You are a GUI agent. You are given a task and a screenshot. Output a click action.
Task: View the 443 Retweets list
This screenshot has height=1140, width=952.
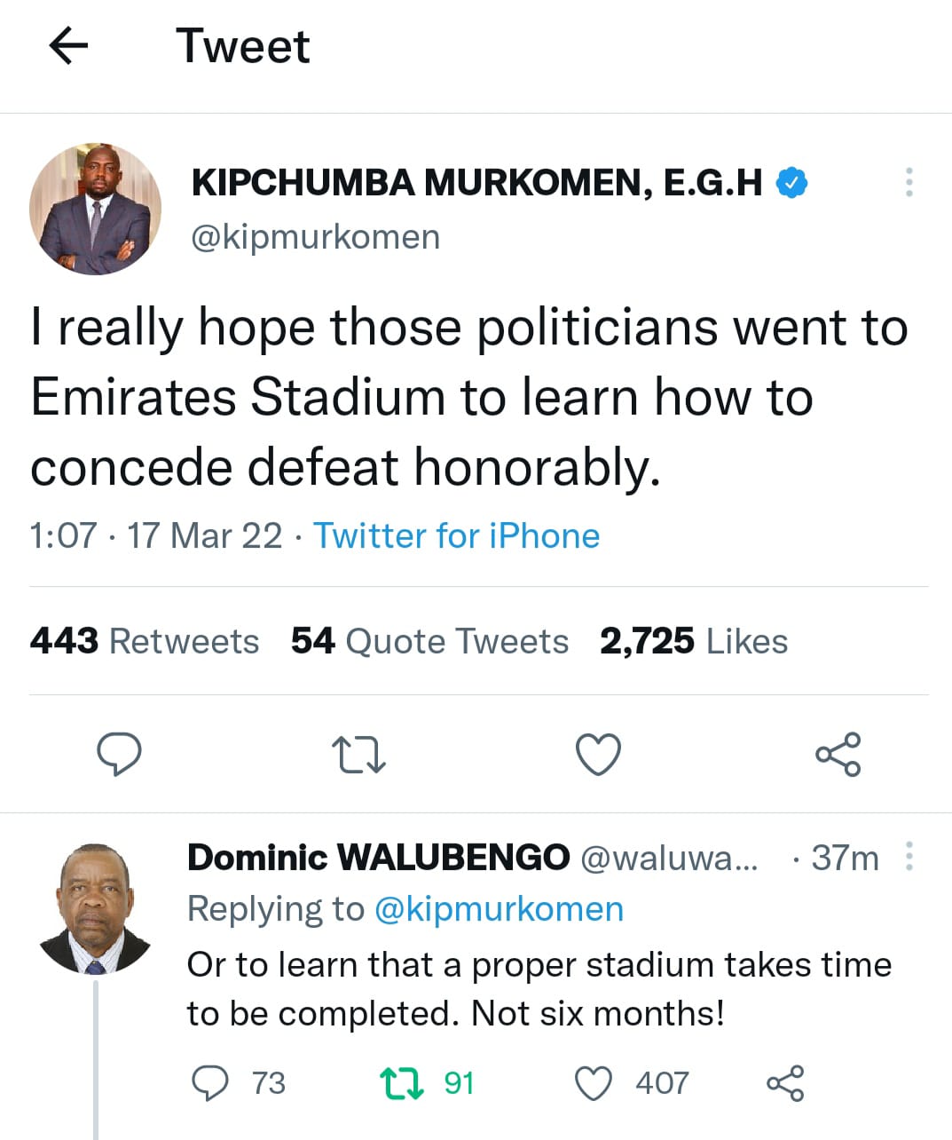(x=145, y=641)
